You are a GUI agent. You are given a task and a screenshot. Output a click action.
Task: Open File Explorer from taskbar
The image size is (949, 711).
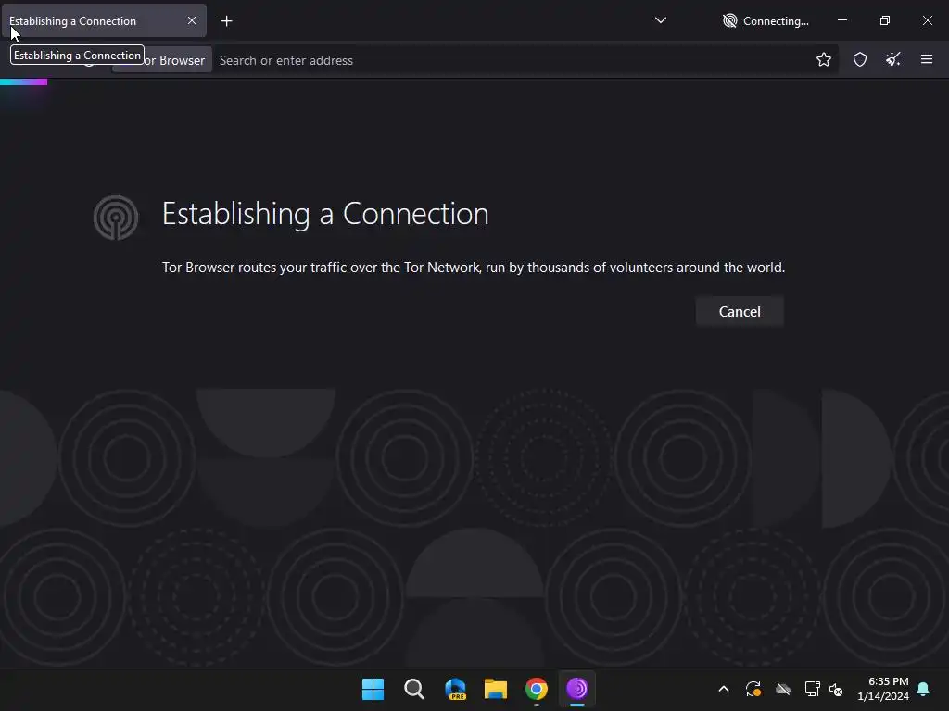pos(495,689)
